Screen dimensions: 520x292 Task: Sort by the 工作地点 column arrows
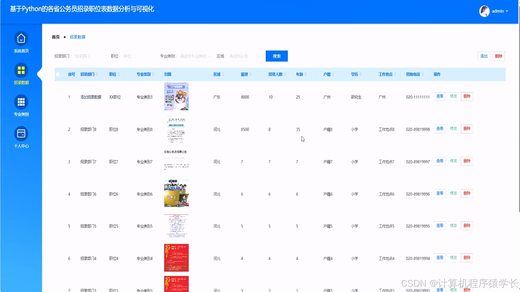(396, 74)
